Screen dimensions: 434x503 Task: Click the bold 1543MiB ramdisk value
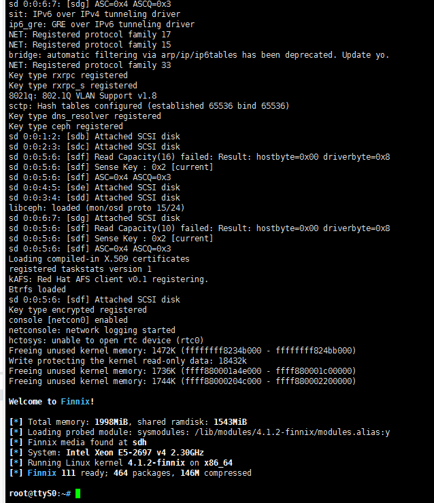click(230, 422)
